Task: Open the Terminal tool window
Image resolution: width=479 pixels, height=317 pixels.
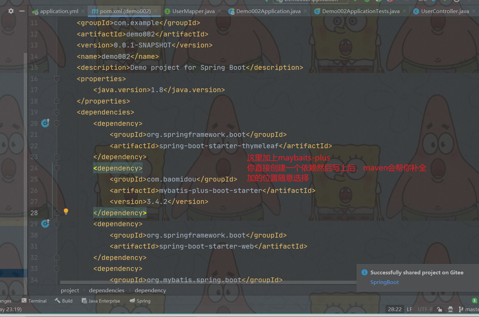Action: point(34,301)
